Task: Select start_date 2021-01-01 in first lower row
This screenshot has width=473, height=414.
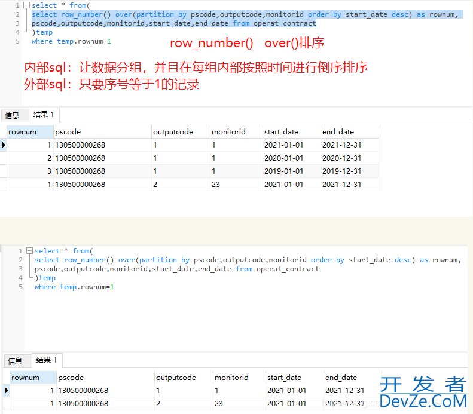Action: (294, 391)
